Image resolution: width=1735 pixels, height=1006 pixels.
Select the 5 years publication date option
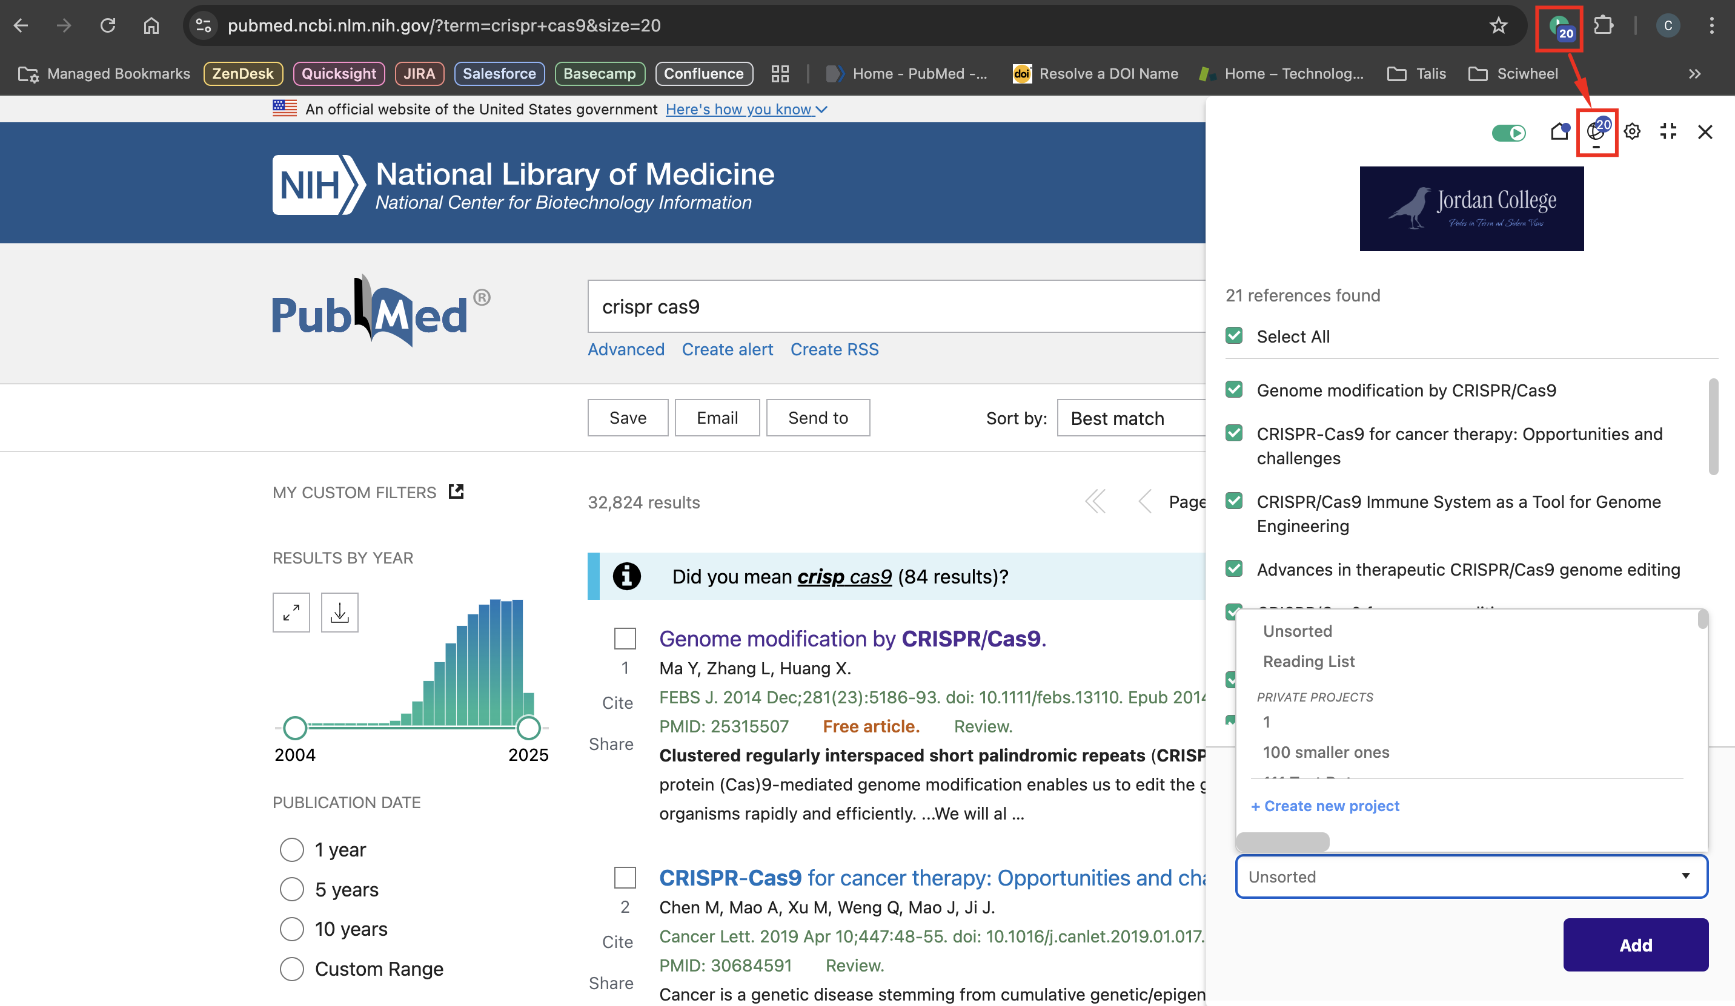tap(292, 889)
